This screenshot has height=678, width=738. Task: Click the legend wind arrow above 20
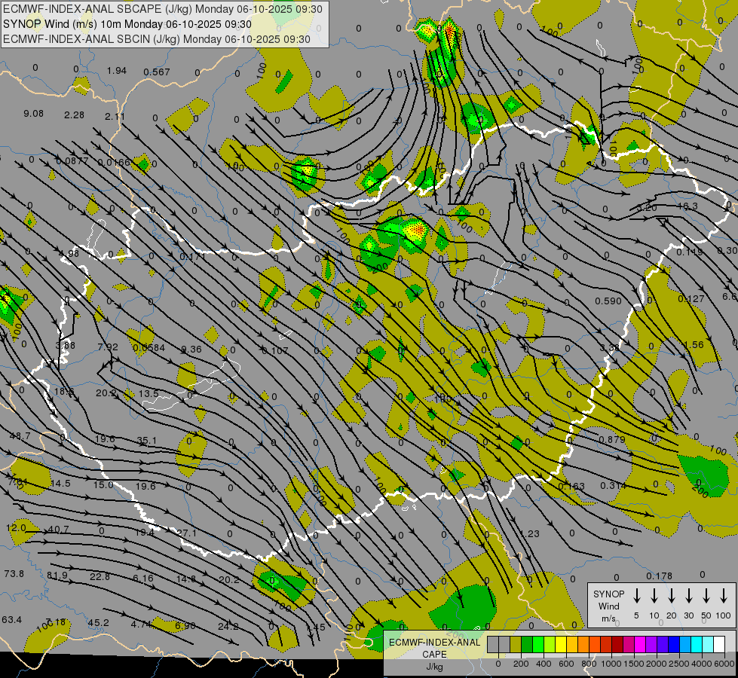click(x=671, y=596)
